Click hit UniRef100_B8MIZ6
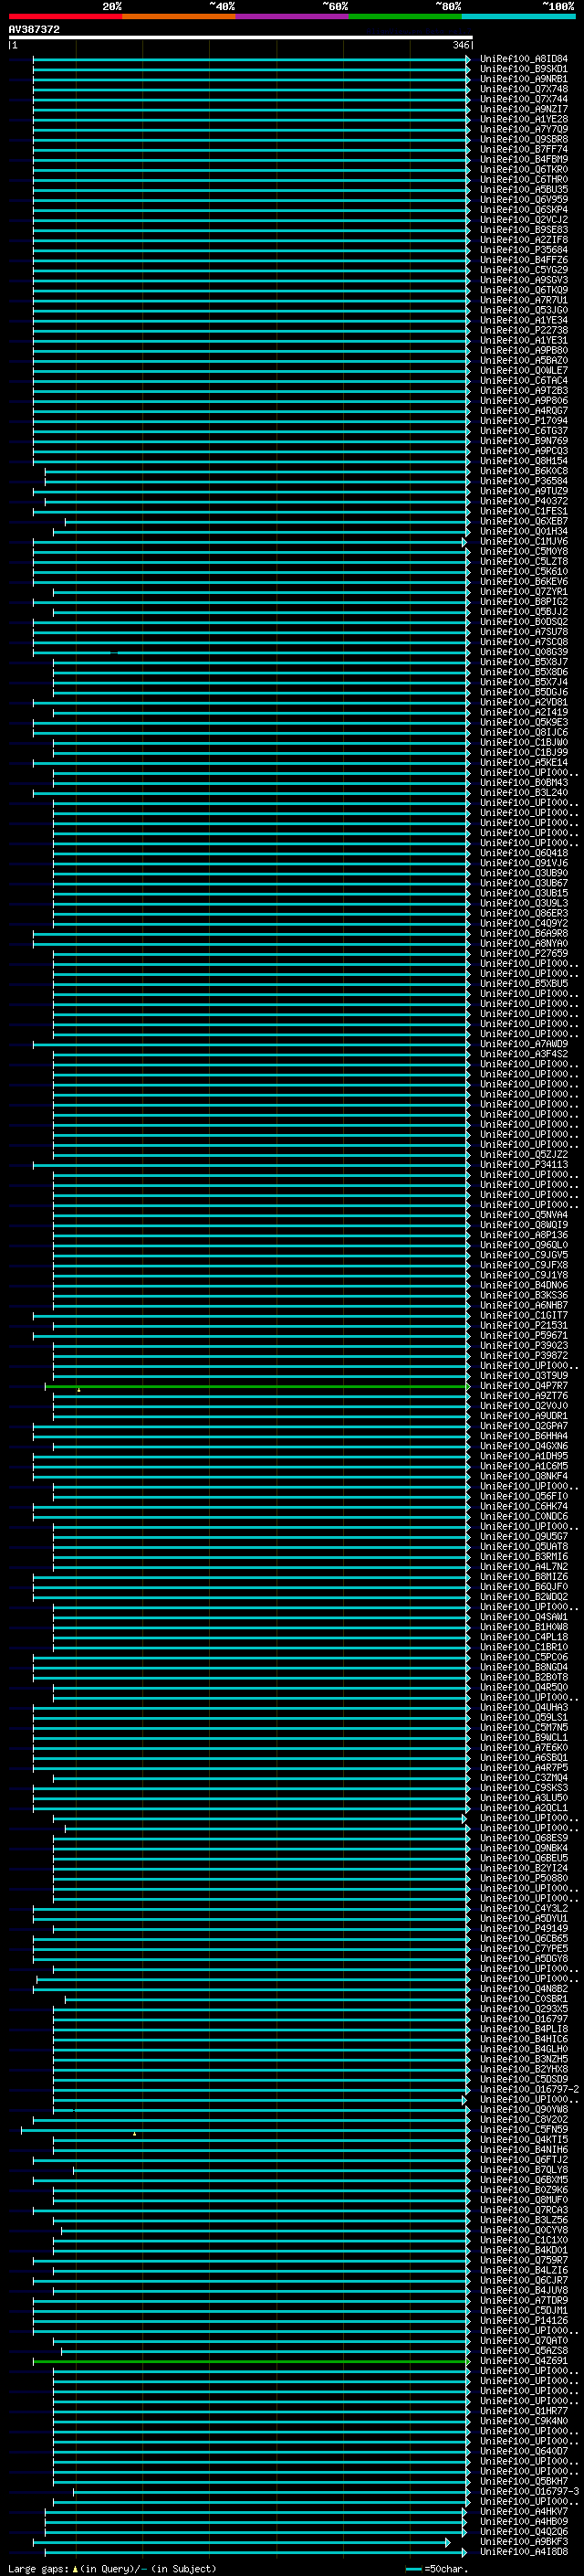584x2576 pixels. tap(523, 1577)
